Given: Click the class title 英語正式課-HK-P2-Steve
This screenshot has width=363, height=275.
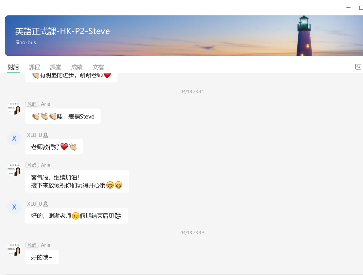Looking at the screenshot, I should point(62,31).
